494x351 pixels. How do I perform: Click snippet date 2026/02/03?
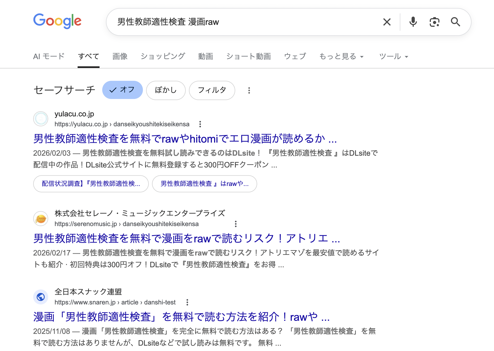point(52,153)
